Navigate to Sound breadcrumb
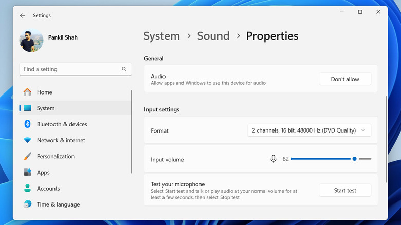401x225 pixels. (213, 36)
